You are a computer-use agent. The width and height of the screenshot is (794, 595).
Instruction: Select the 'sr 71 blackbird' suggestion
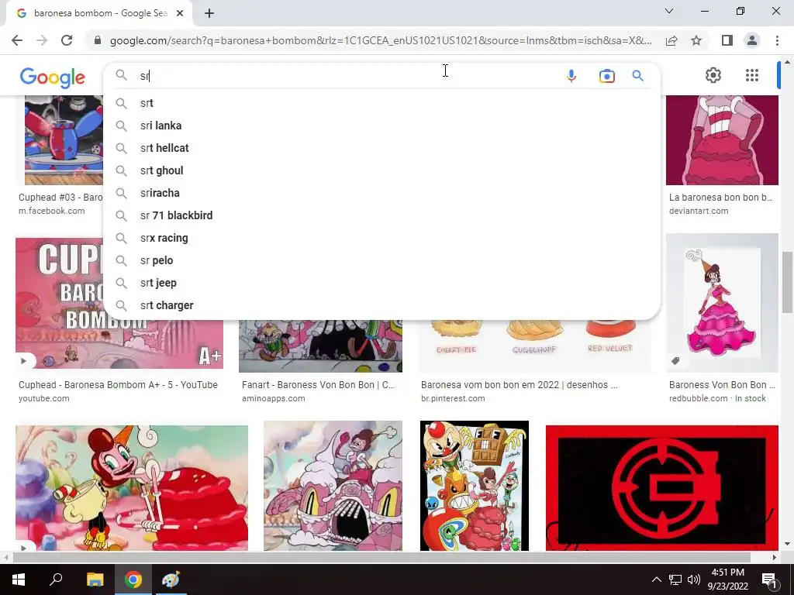381,215
